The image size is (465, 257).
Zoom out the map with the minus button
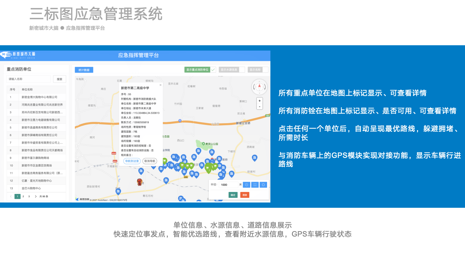pyautogui.click(x=260, y=106)
